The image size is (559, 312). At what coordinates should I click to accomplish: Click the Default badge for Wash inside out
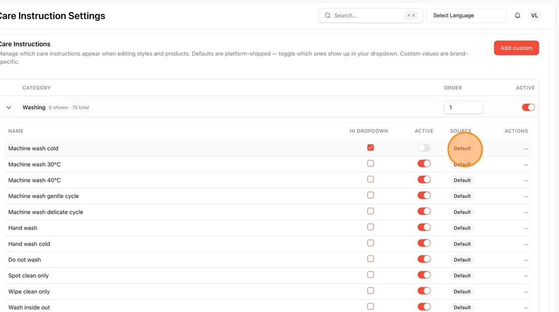point(462,308)
